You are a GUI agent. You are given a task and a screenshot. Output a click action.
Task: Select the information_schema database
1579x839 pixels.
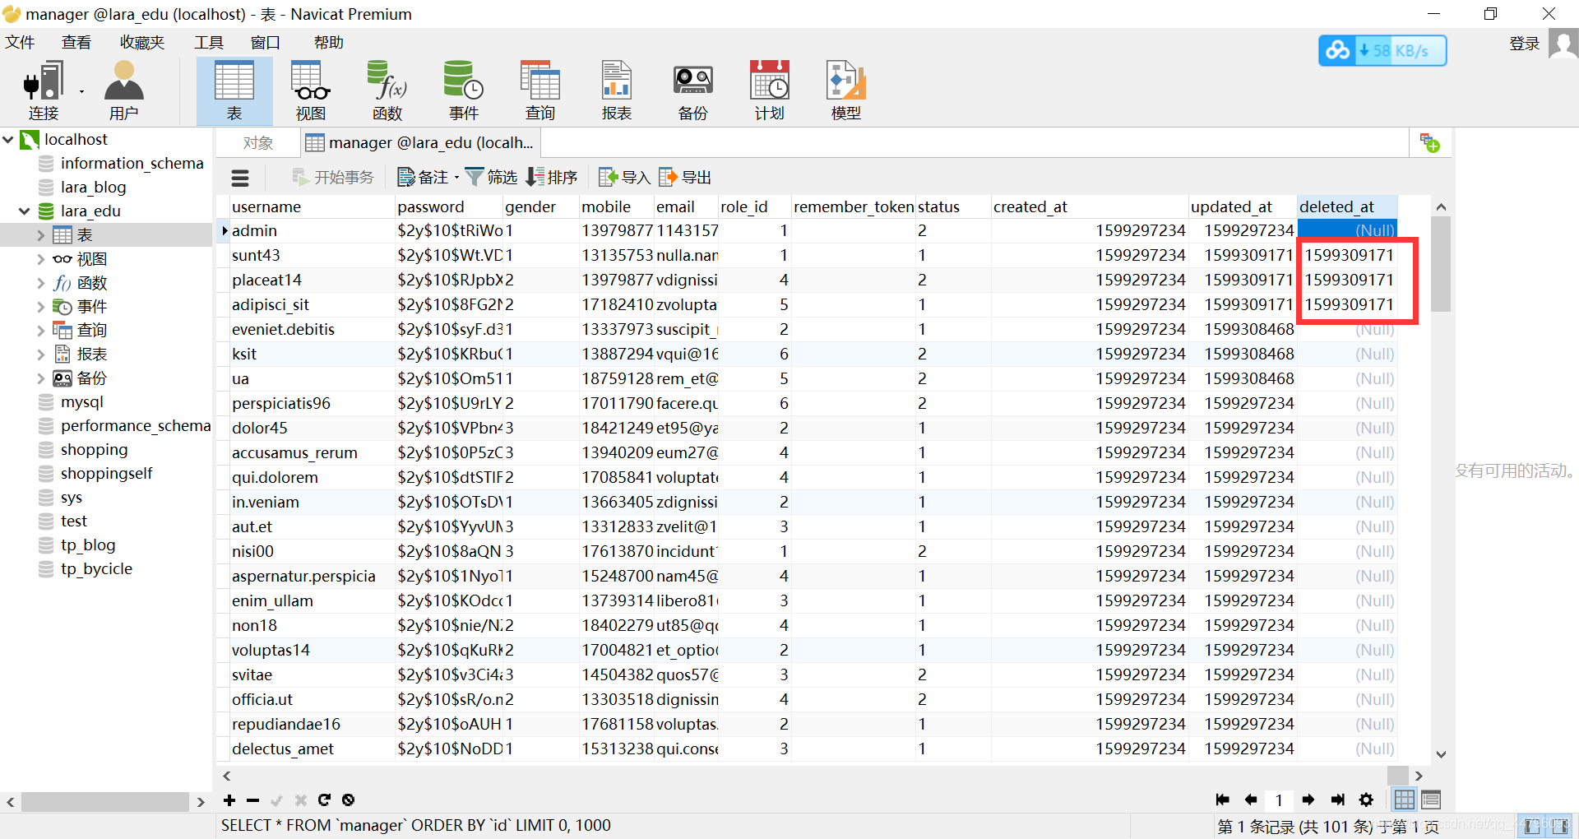132,164
